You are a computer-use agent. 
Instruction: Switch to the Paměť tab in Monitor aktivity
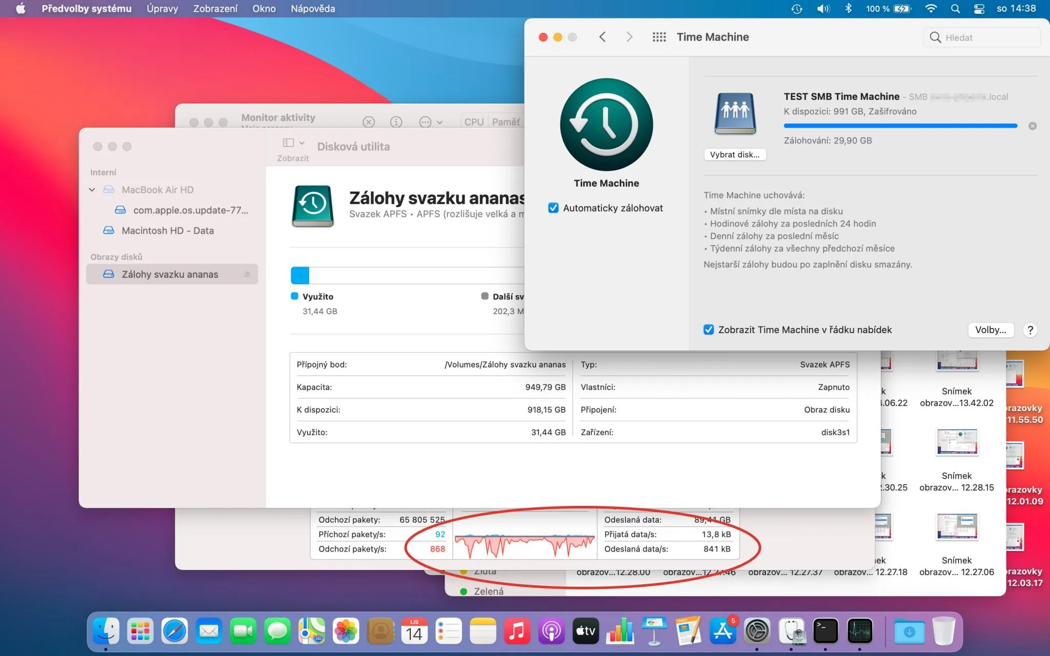pyautogui.click(x=506, y=122)
